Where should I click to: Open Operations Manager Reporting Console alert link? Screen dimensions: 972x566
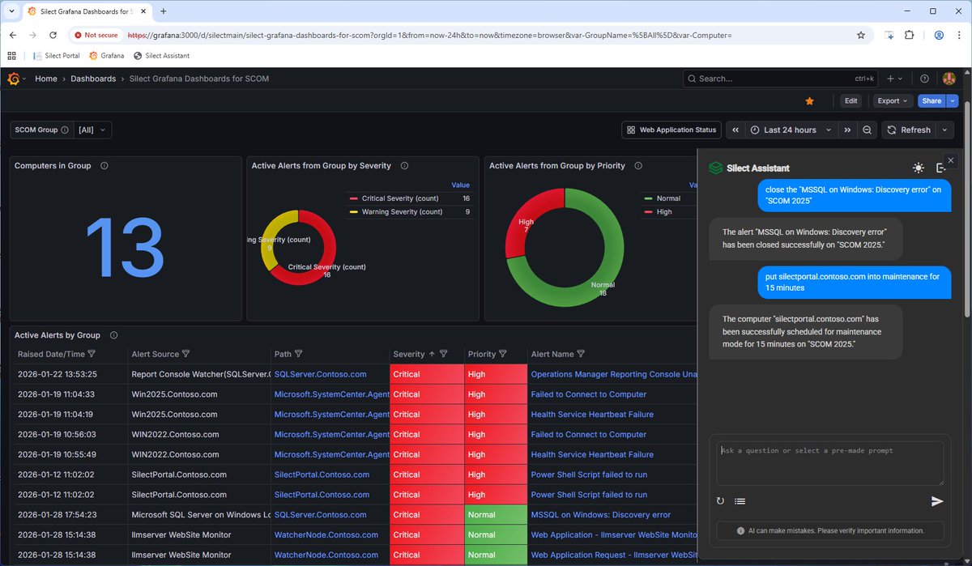pos(613,374)
